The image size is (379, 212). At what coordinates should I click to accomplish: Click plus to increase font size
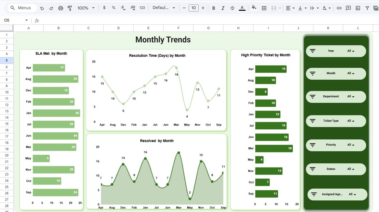[x=203, y=8]
